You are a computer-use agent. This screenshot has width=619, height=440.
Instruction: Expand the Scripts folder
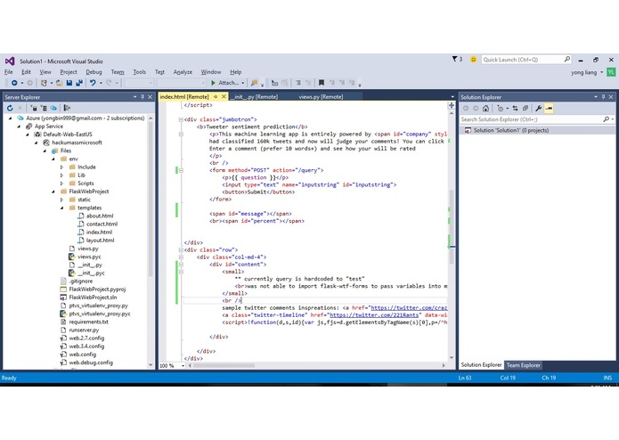pyautogui.click(x=62, y=183)
